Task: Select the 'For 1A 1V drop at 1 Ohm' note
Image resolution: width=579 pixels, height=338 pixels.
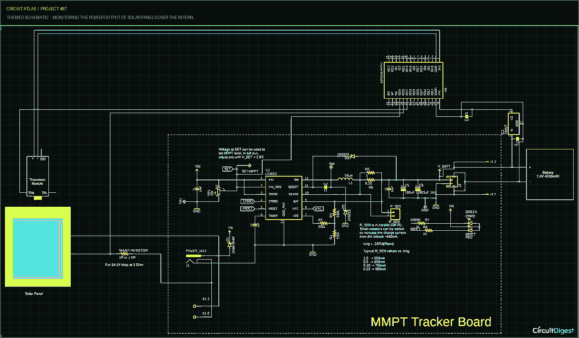Action: pyautogui.click(x=124, y=265)
